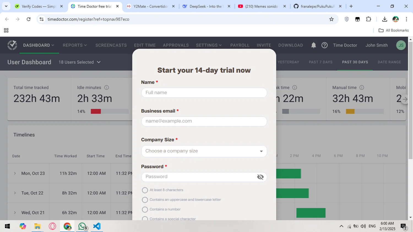Click the Business email input field
This screenshot has width=413, height=232.
(x=204, y=121)
